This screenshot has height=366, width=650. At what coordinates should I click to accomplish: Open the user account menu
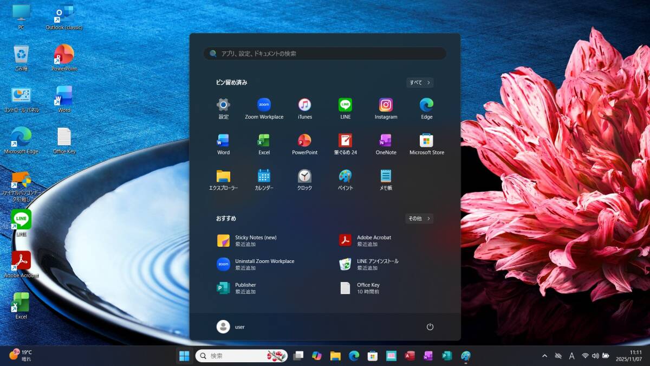tap(231, 326)
